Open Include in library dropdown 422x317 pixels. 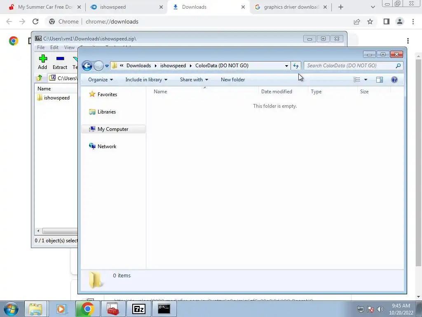[x=146, y=80]
